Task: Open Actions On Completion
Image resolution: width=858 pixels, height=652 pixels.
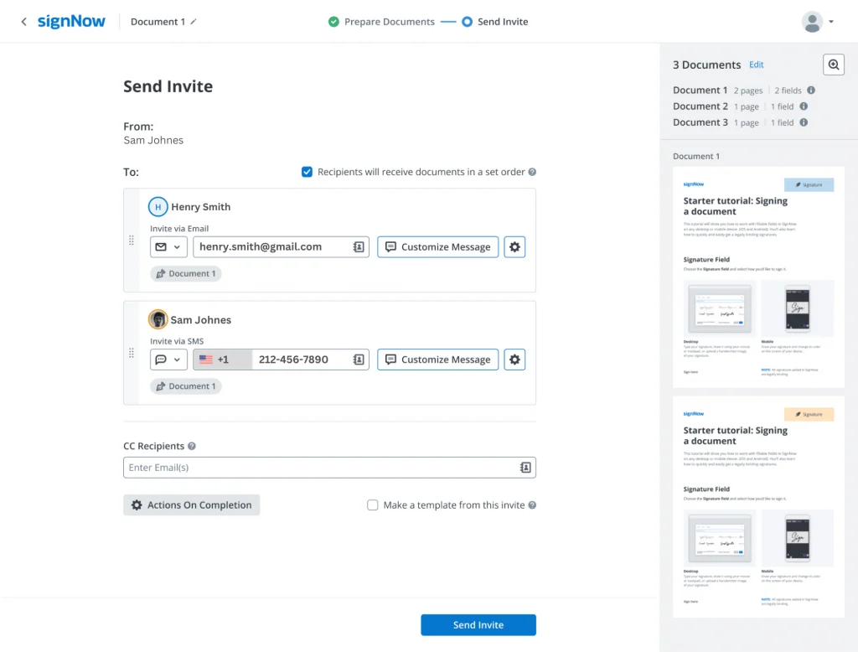Action: point(191,505)
